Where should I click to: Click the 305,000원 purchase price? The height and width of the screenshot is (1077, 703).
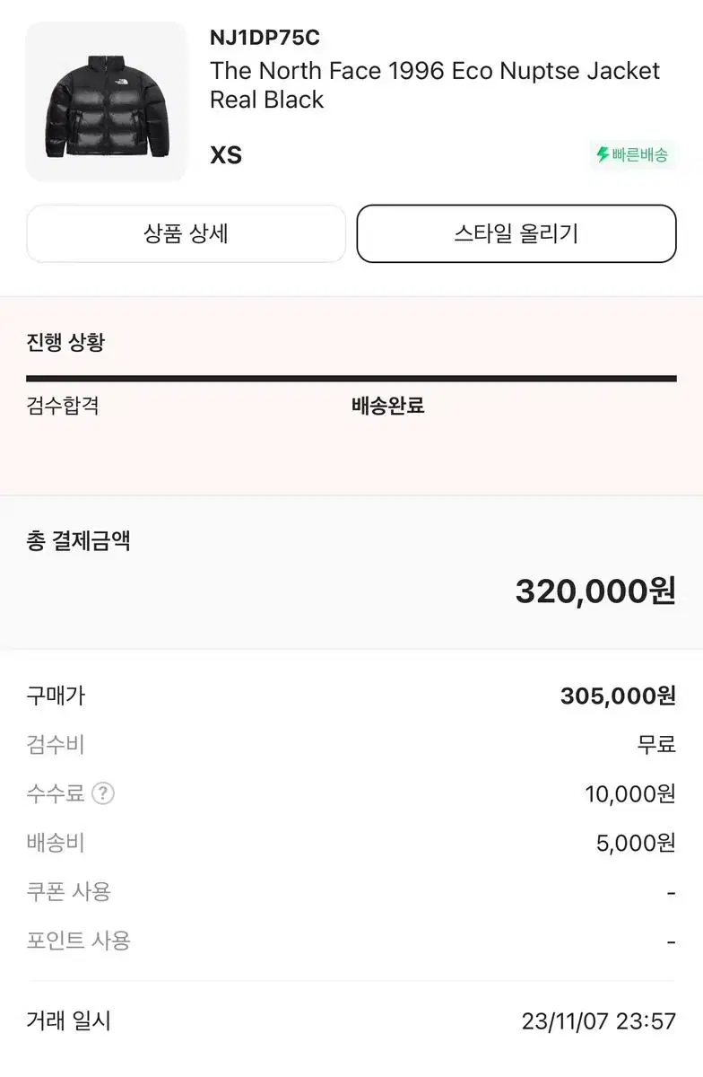click(618, 696)
